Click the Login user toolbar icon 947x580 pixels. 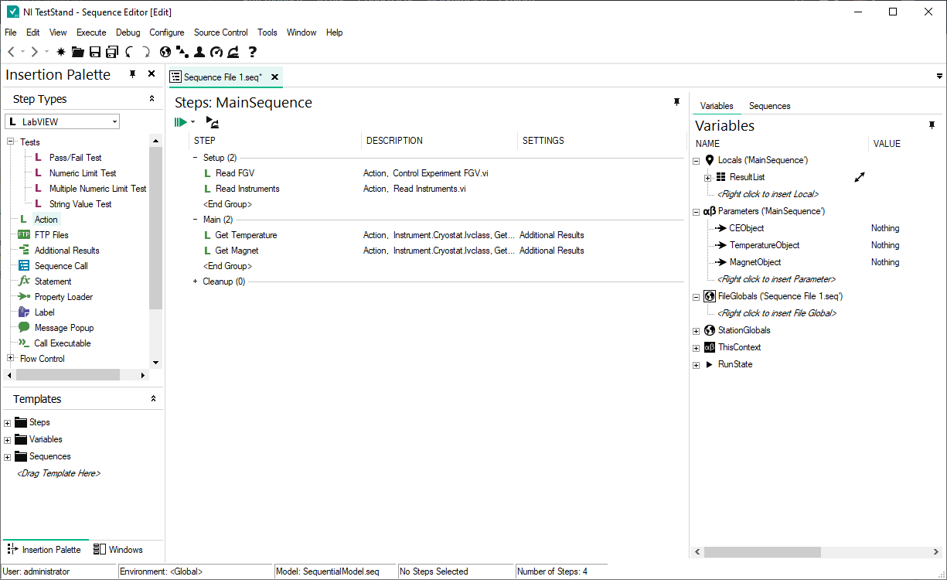coord(199,52)
